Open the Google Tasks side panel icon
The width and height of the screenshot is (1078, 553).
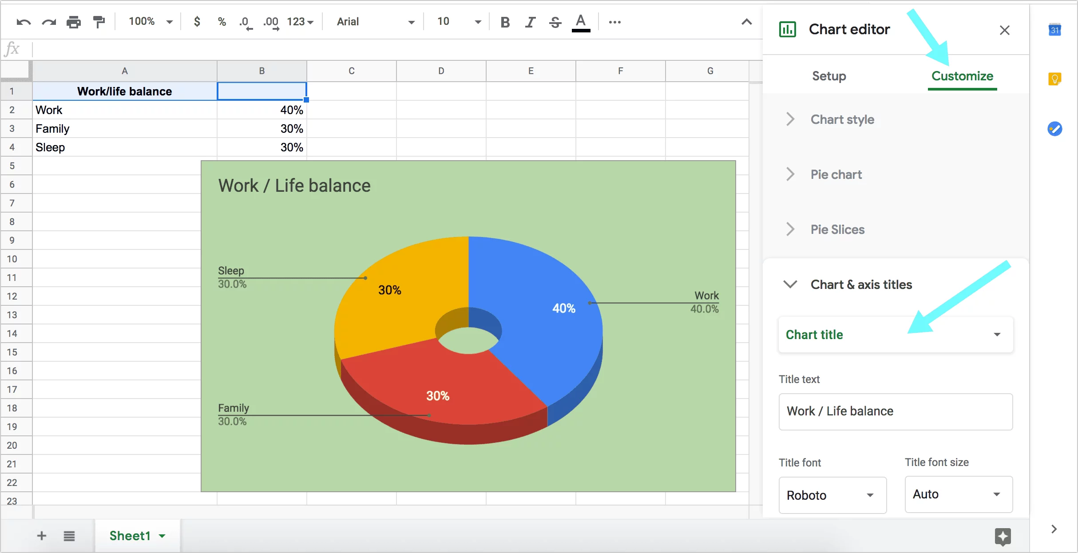pyautogui.click(x=1055, y=129)
